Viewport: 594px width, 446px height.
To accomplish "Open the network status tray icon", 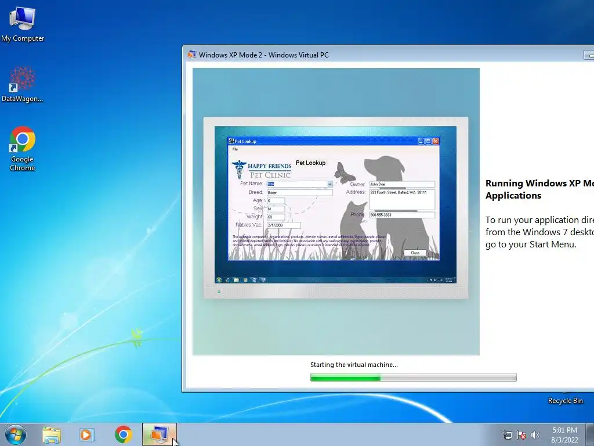I will coord(507,435).
